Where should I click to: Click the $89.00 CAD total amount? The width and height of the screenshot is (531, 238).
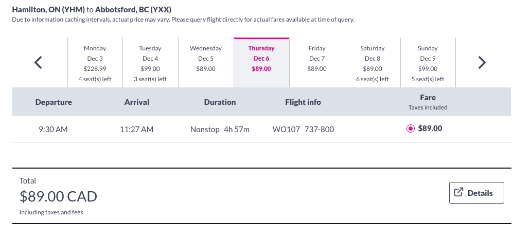(x=58, y=196)
